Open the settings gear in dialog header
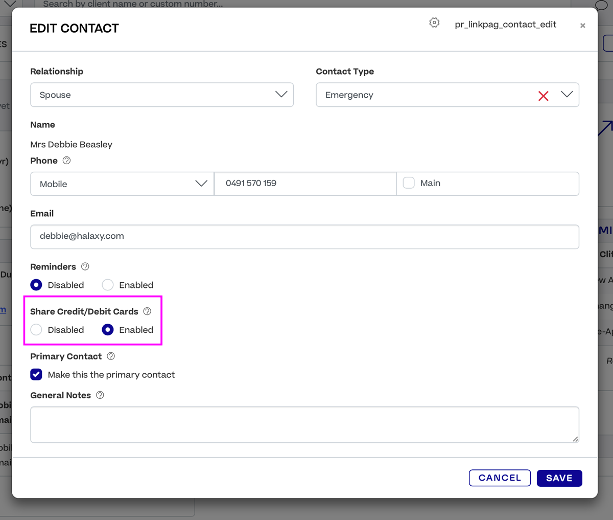This screenshot has width=613, height=520. pos(434,22)
